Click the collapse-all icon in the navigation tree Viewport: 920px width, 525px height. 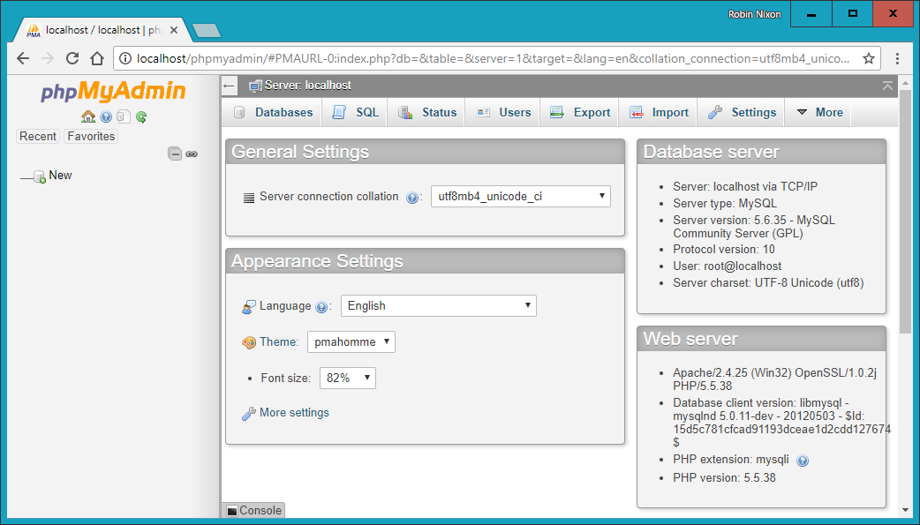tap(175, 154)
